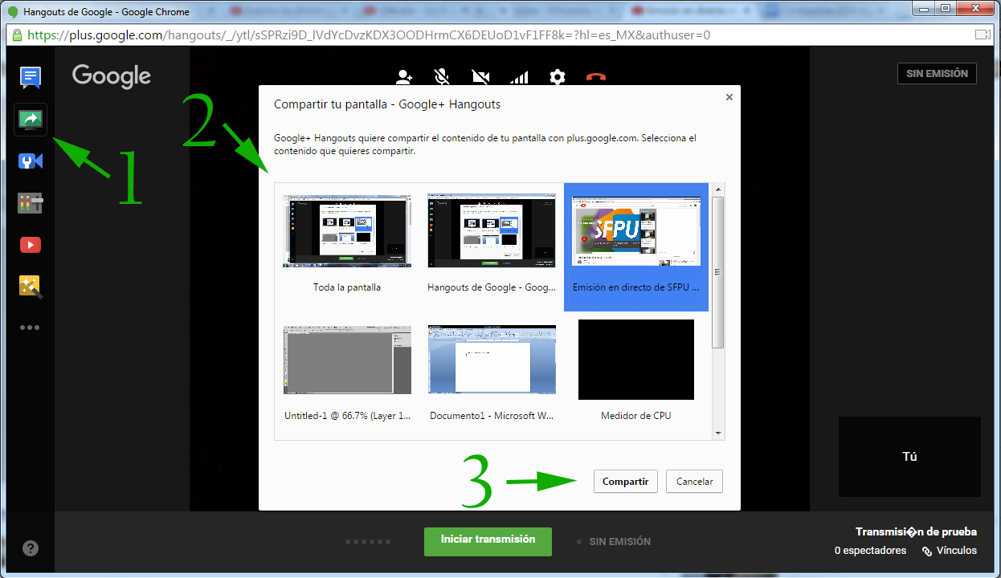The image size is (1001, 578).
Task: Click the Cancelar button
Action: coord(695,482)
